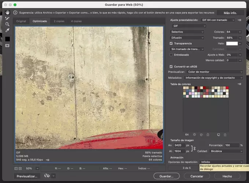This screenshot has height=183, width=249.
Task: Open the Metadatos dropdown
Action: [x=213, y=78]
